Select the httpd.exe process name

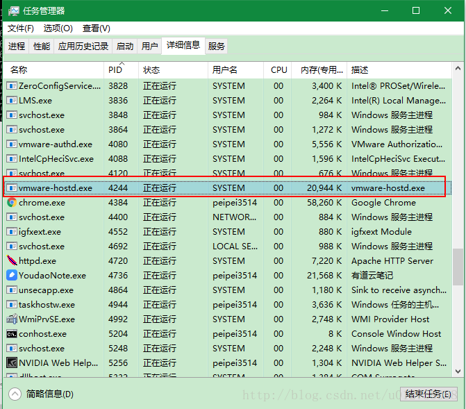tap(38, 260)
